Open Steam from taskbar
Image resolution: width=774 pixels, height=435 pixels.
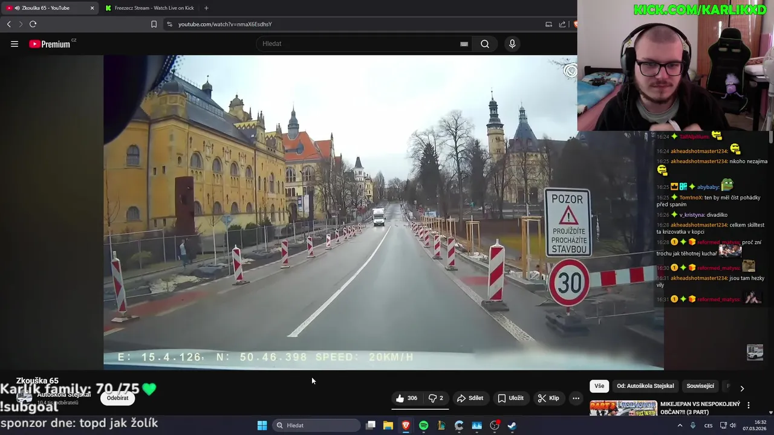coord(512,425)
